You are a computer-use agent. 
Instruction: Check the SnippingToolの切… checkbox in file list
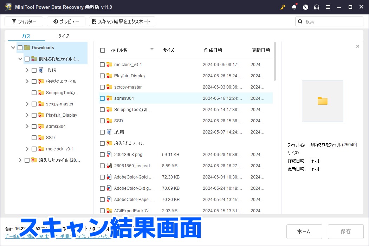(102, 110)
